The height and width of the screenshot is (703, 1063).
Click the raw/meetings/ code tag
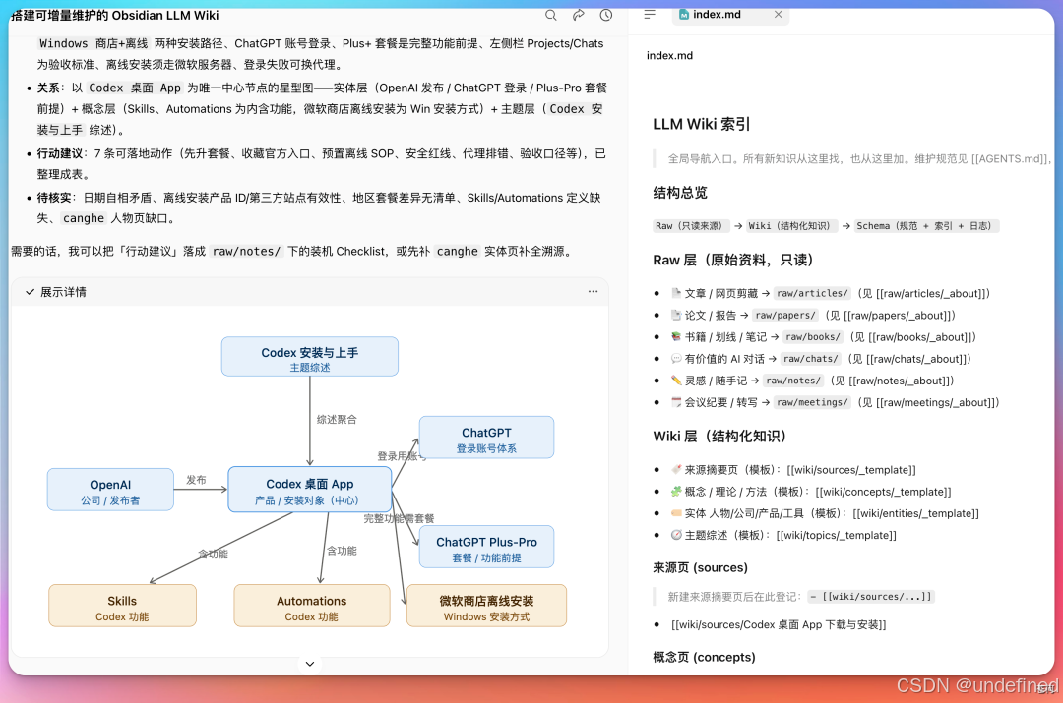pos(812,401)
